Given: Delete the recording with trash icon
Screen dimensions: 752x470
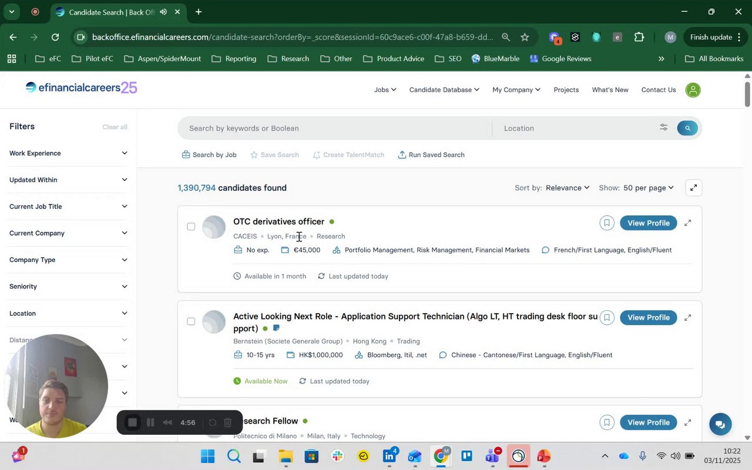Looking at the screenshot, I should [x=228, y=422].
